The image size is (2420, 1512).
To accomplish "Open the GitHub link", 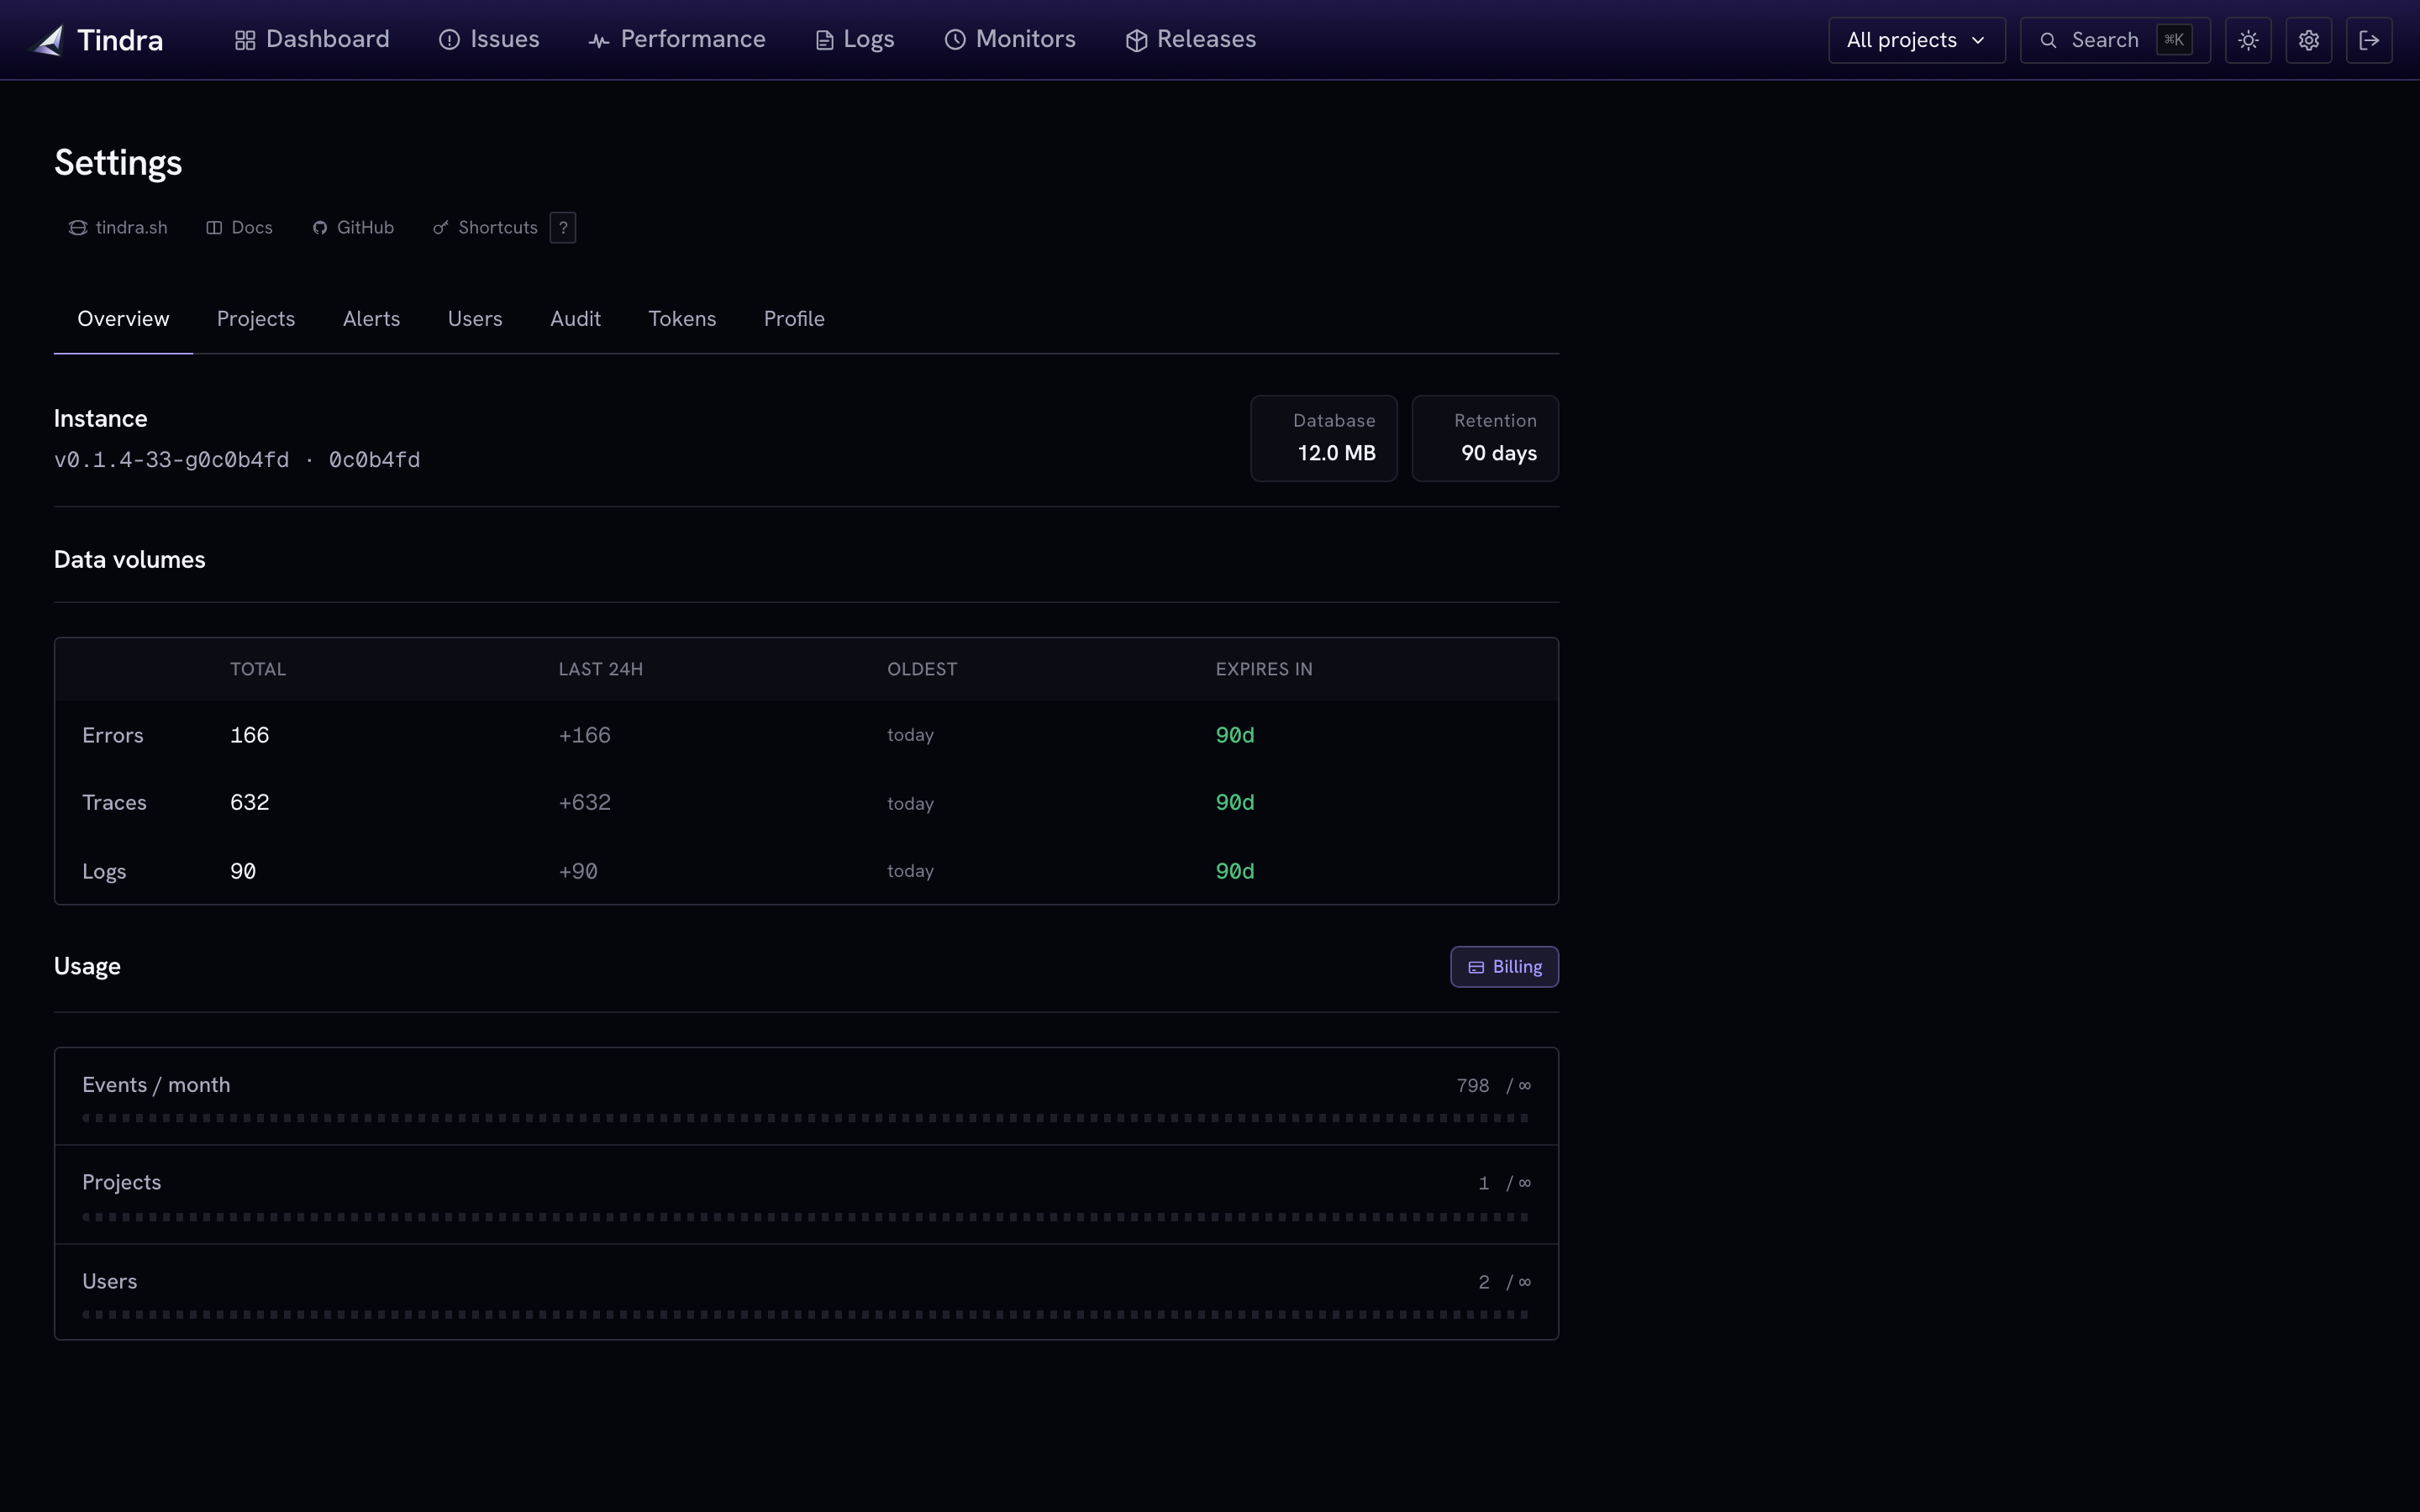I will click(353, 228).
